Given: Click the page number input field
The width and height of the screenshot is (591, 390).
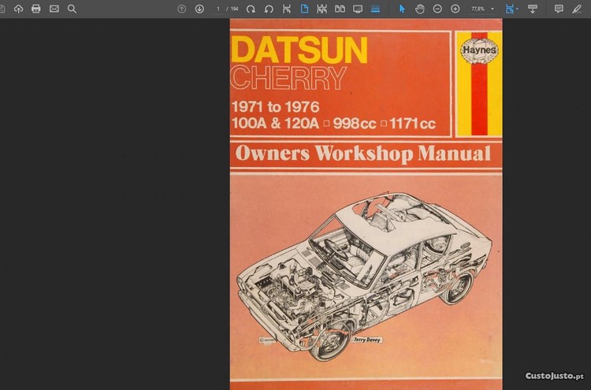Looking at the screenshot, I should [x=218, y=9].
